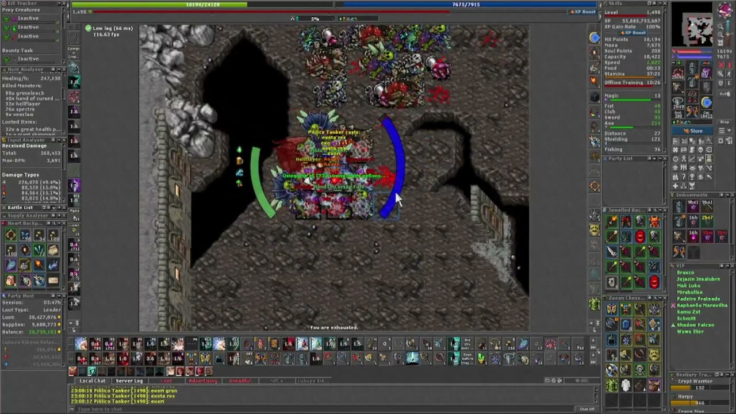The image size is (736, 414).
Task: Open the Advertising chat tab
Action: click(x=203, y=381)
